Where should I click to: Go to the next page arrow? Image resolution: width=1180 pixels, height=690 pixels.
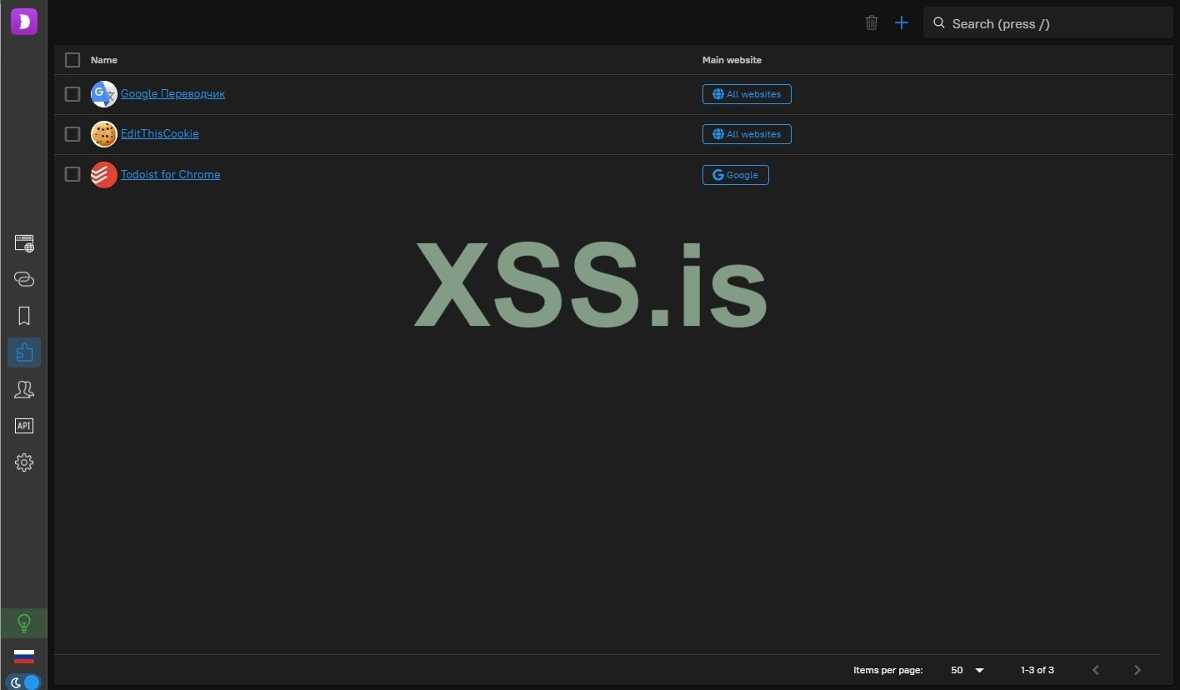[x=1137, y=670]
